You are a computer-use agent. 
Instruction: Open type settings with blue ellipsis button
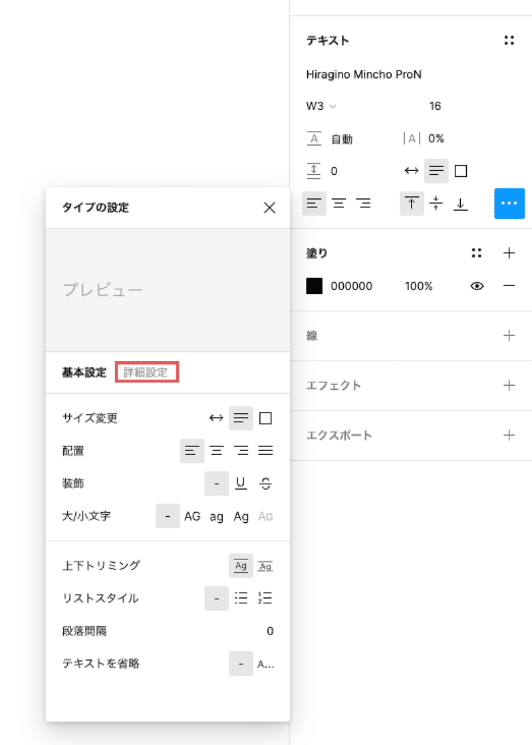coord(509,204)
